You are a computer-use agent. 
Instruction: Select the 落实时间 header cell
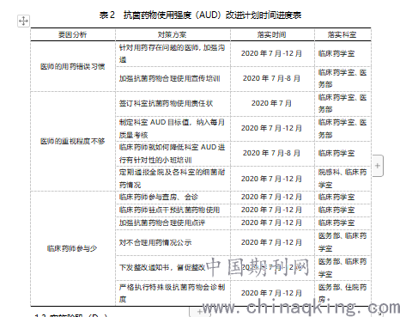(272, 34)
